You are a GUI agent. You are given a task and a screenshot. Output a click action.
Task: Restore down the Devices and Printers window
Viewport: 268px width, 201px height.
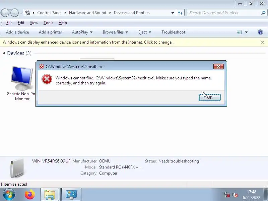click(251, 4)
